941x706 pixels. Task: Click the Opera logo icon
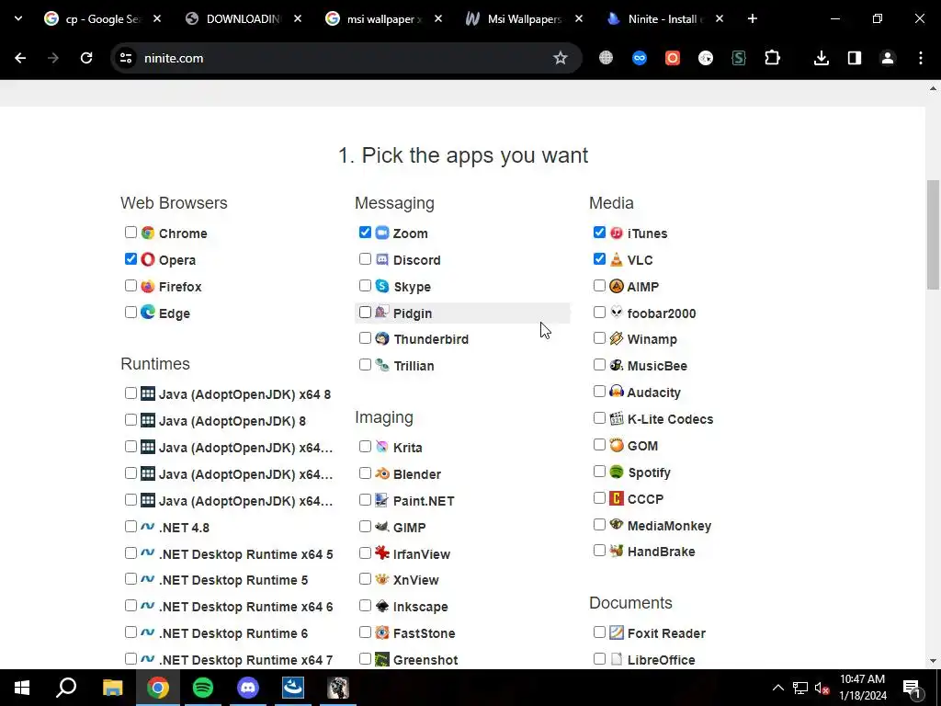[148, 259]
